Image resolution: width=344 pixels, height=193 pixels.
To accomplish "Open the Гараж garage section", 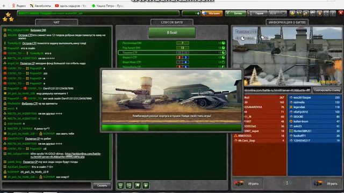I will coord(257,13).
